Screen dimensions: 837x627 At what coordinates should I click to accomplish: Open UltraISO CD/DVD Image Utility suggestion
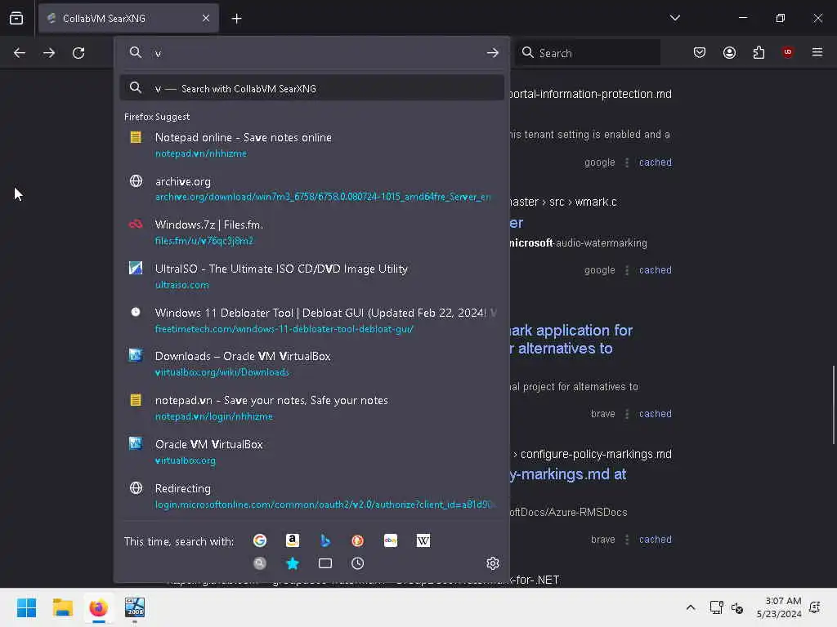[312, 276]
